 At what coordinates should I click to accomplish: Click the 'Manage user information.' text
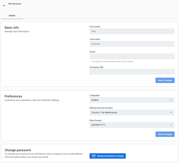click(x=17, y=31)
